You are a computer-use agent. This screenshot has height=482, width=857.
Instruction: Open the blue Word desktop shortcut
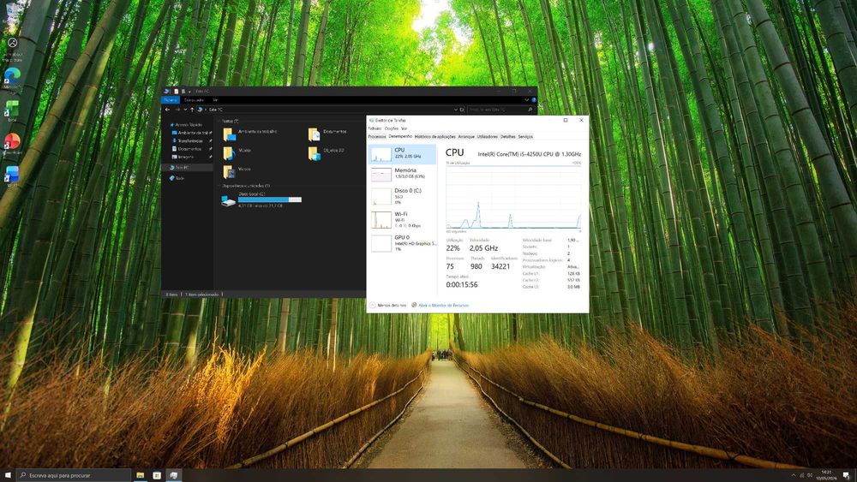coord(12,174)
